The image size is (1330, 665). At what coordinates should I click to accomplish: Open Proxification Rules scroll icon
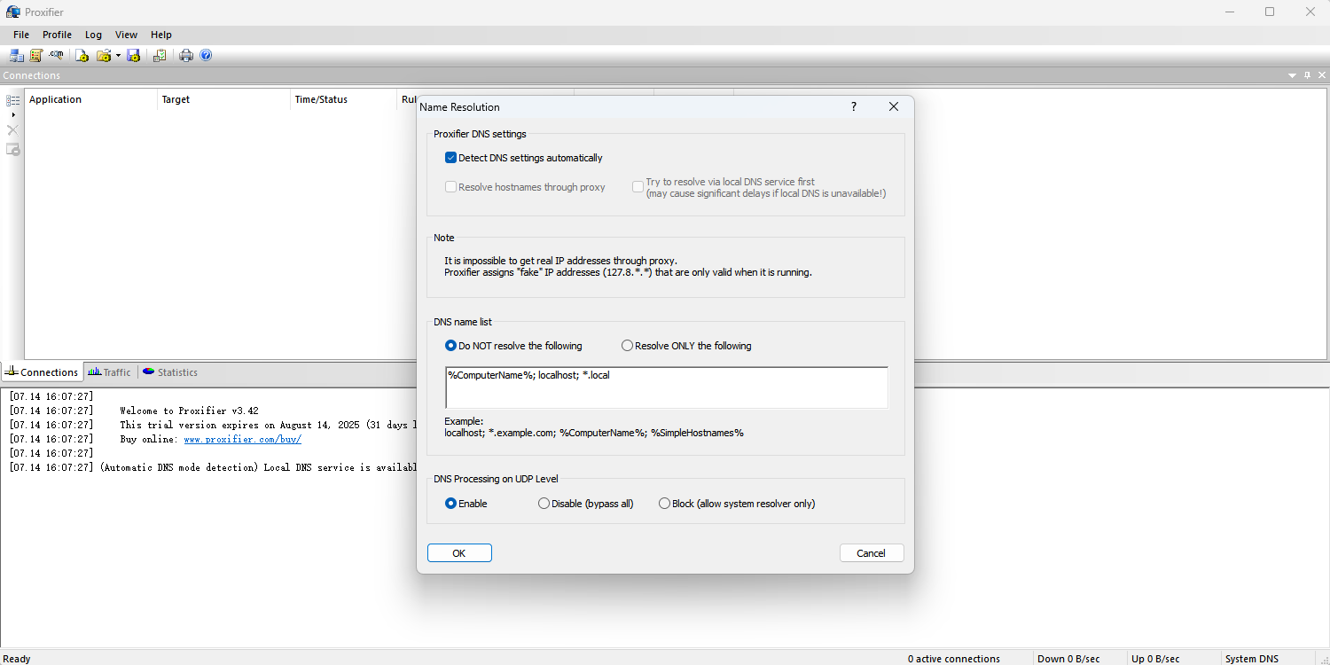tap(36, 56)
